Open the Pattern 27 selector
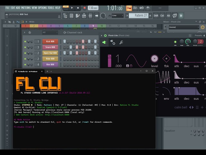 coord(139,16)
